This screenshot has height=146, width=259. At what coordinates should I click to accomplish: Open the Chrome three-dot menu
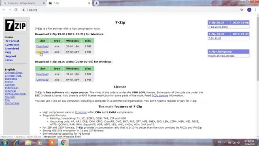pos(255,10)
